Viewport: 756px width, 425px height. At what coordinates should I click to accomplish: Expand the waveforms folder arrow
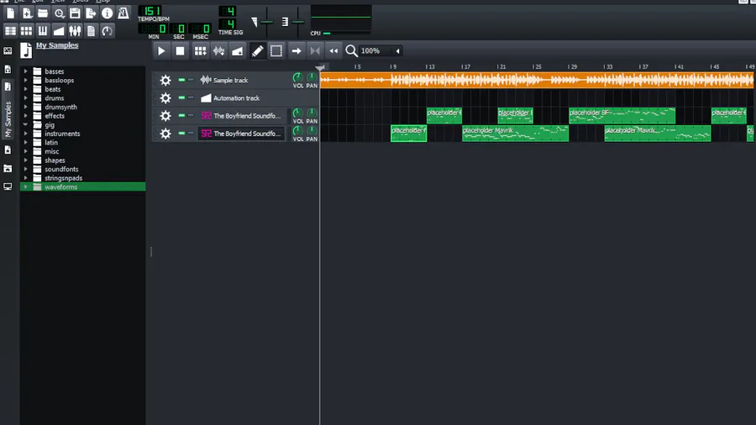click(25, 187)
